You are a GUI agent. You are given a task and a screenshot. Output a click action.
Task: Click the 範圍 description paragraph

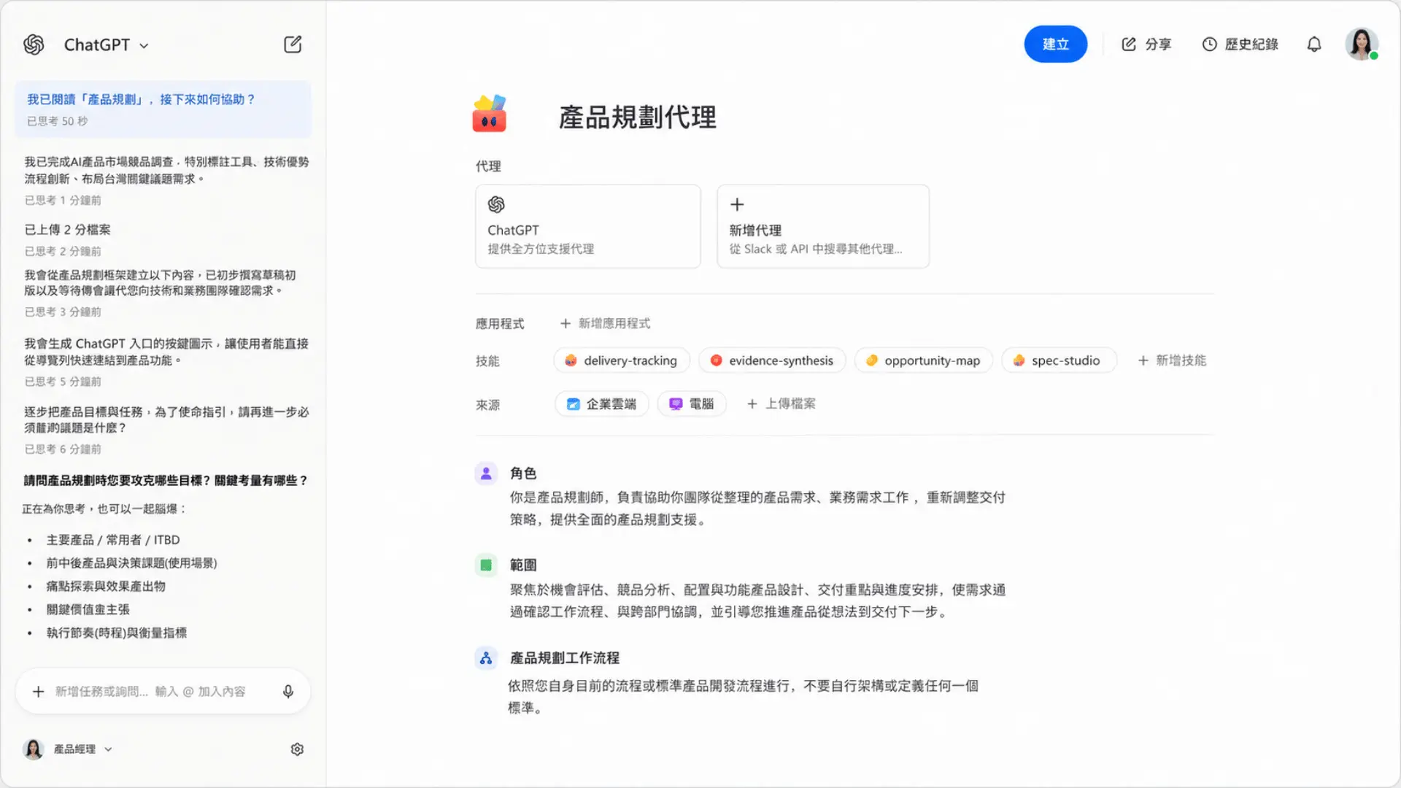tap(757, 600)
